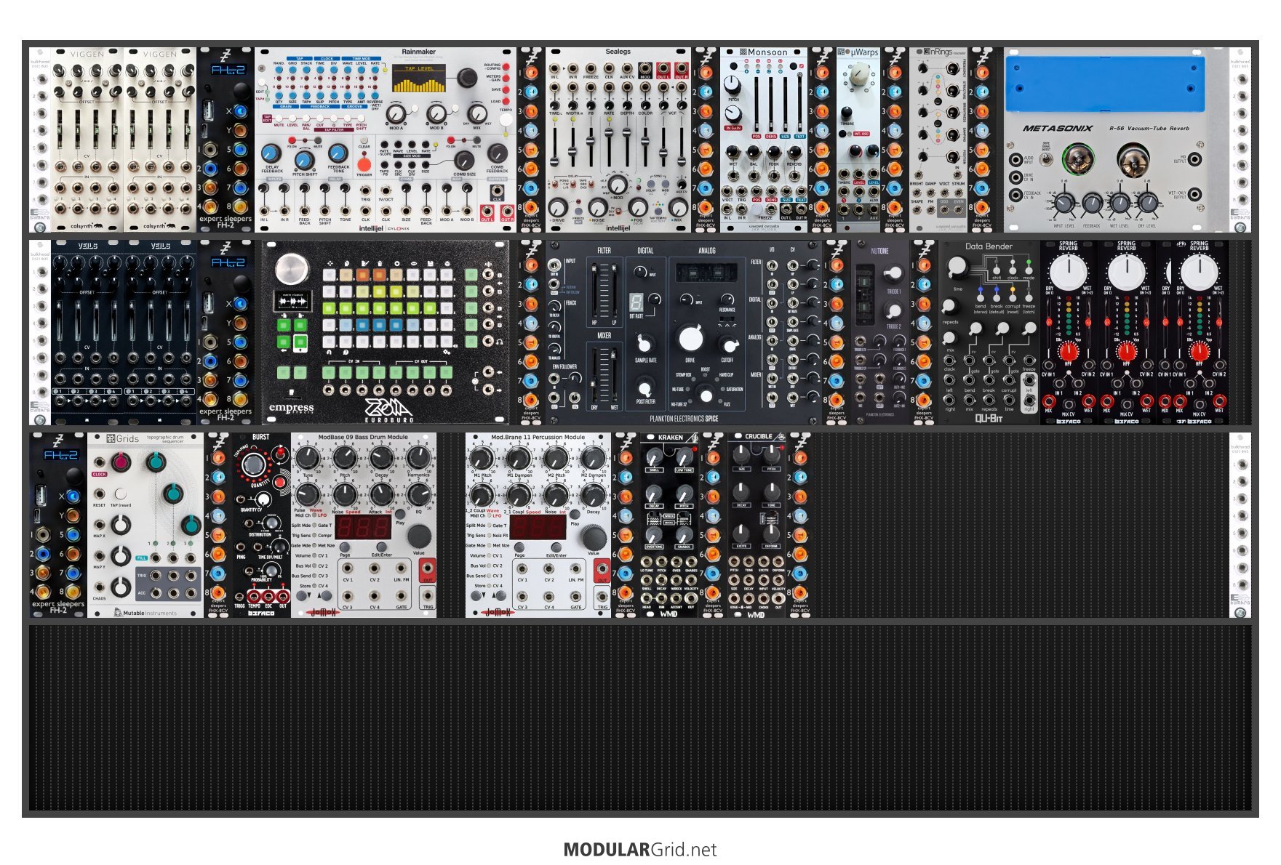The width and height of the screenshot is (1281, 865).
Task: Toggle the Data Bender corrupt button
Action: click(1013, 298)
